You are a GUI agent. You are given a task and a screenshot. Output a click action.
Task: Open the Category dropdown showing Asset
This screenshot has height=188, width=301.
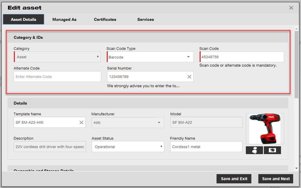[x=57, y=57]
